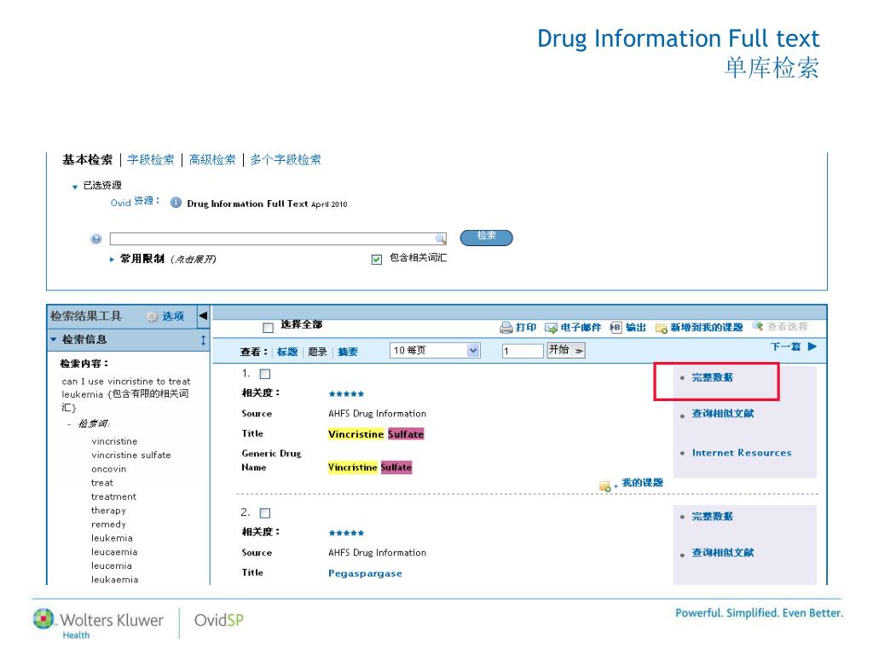Click the help question mark icon near search box
This screenshot has height=654, width=873.
pos(96,239)
